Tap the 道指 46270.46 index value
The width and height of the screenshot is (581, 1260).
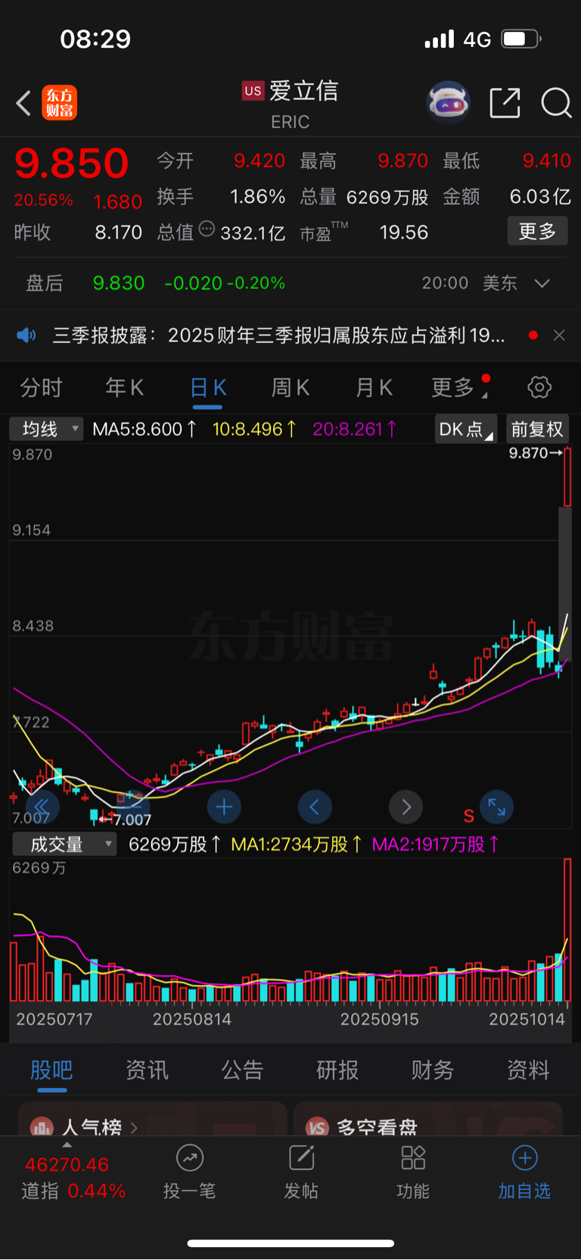pyautogui.click(x=67, y=1165)
